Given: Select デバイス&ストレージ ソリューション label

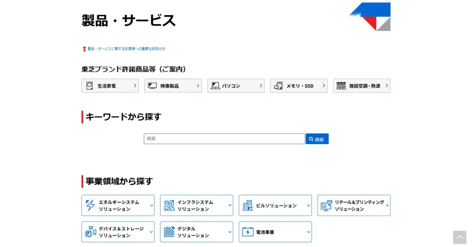Looking at the screenshot, I should pos(121,232).
